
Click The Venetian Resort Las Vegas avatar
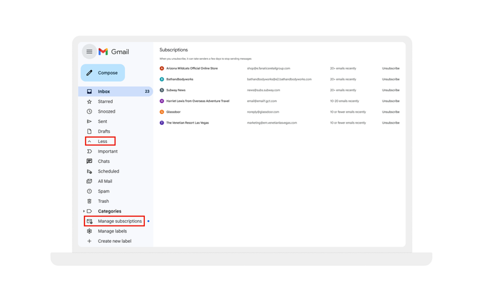tap(162, 122)
